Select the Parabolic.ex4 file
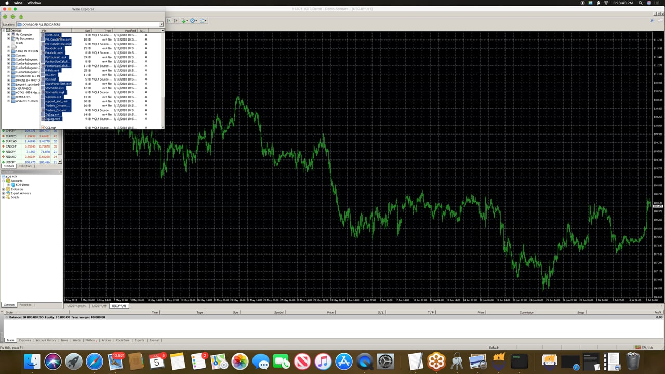This screenshot has height=374, width=665. tap(54, 48)
